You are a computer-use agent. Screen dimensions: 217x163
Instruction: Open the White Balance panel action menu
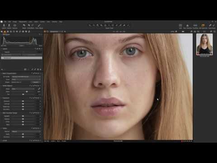[40, 86]
